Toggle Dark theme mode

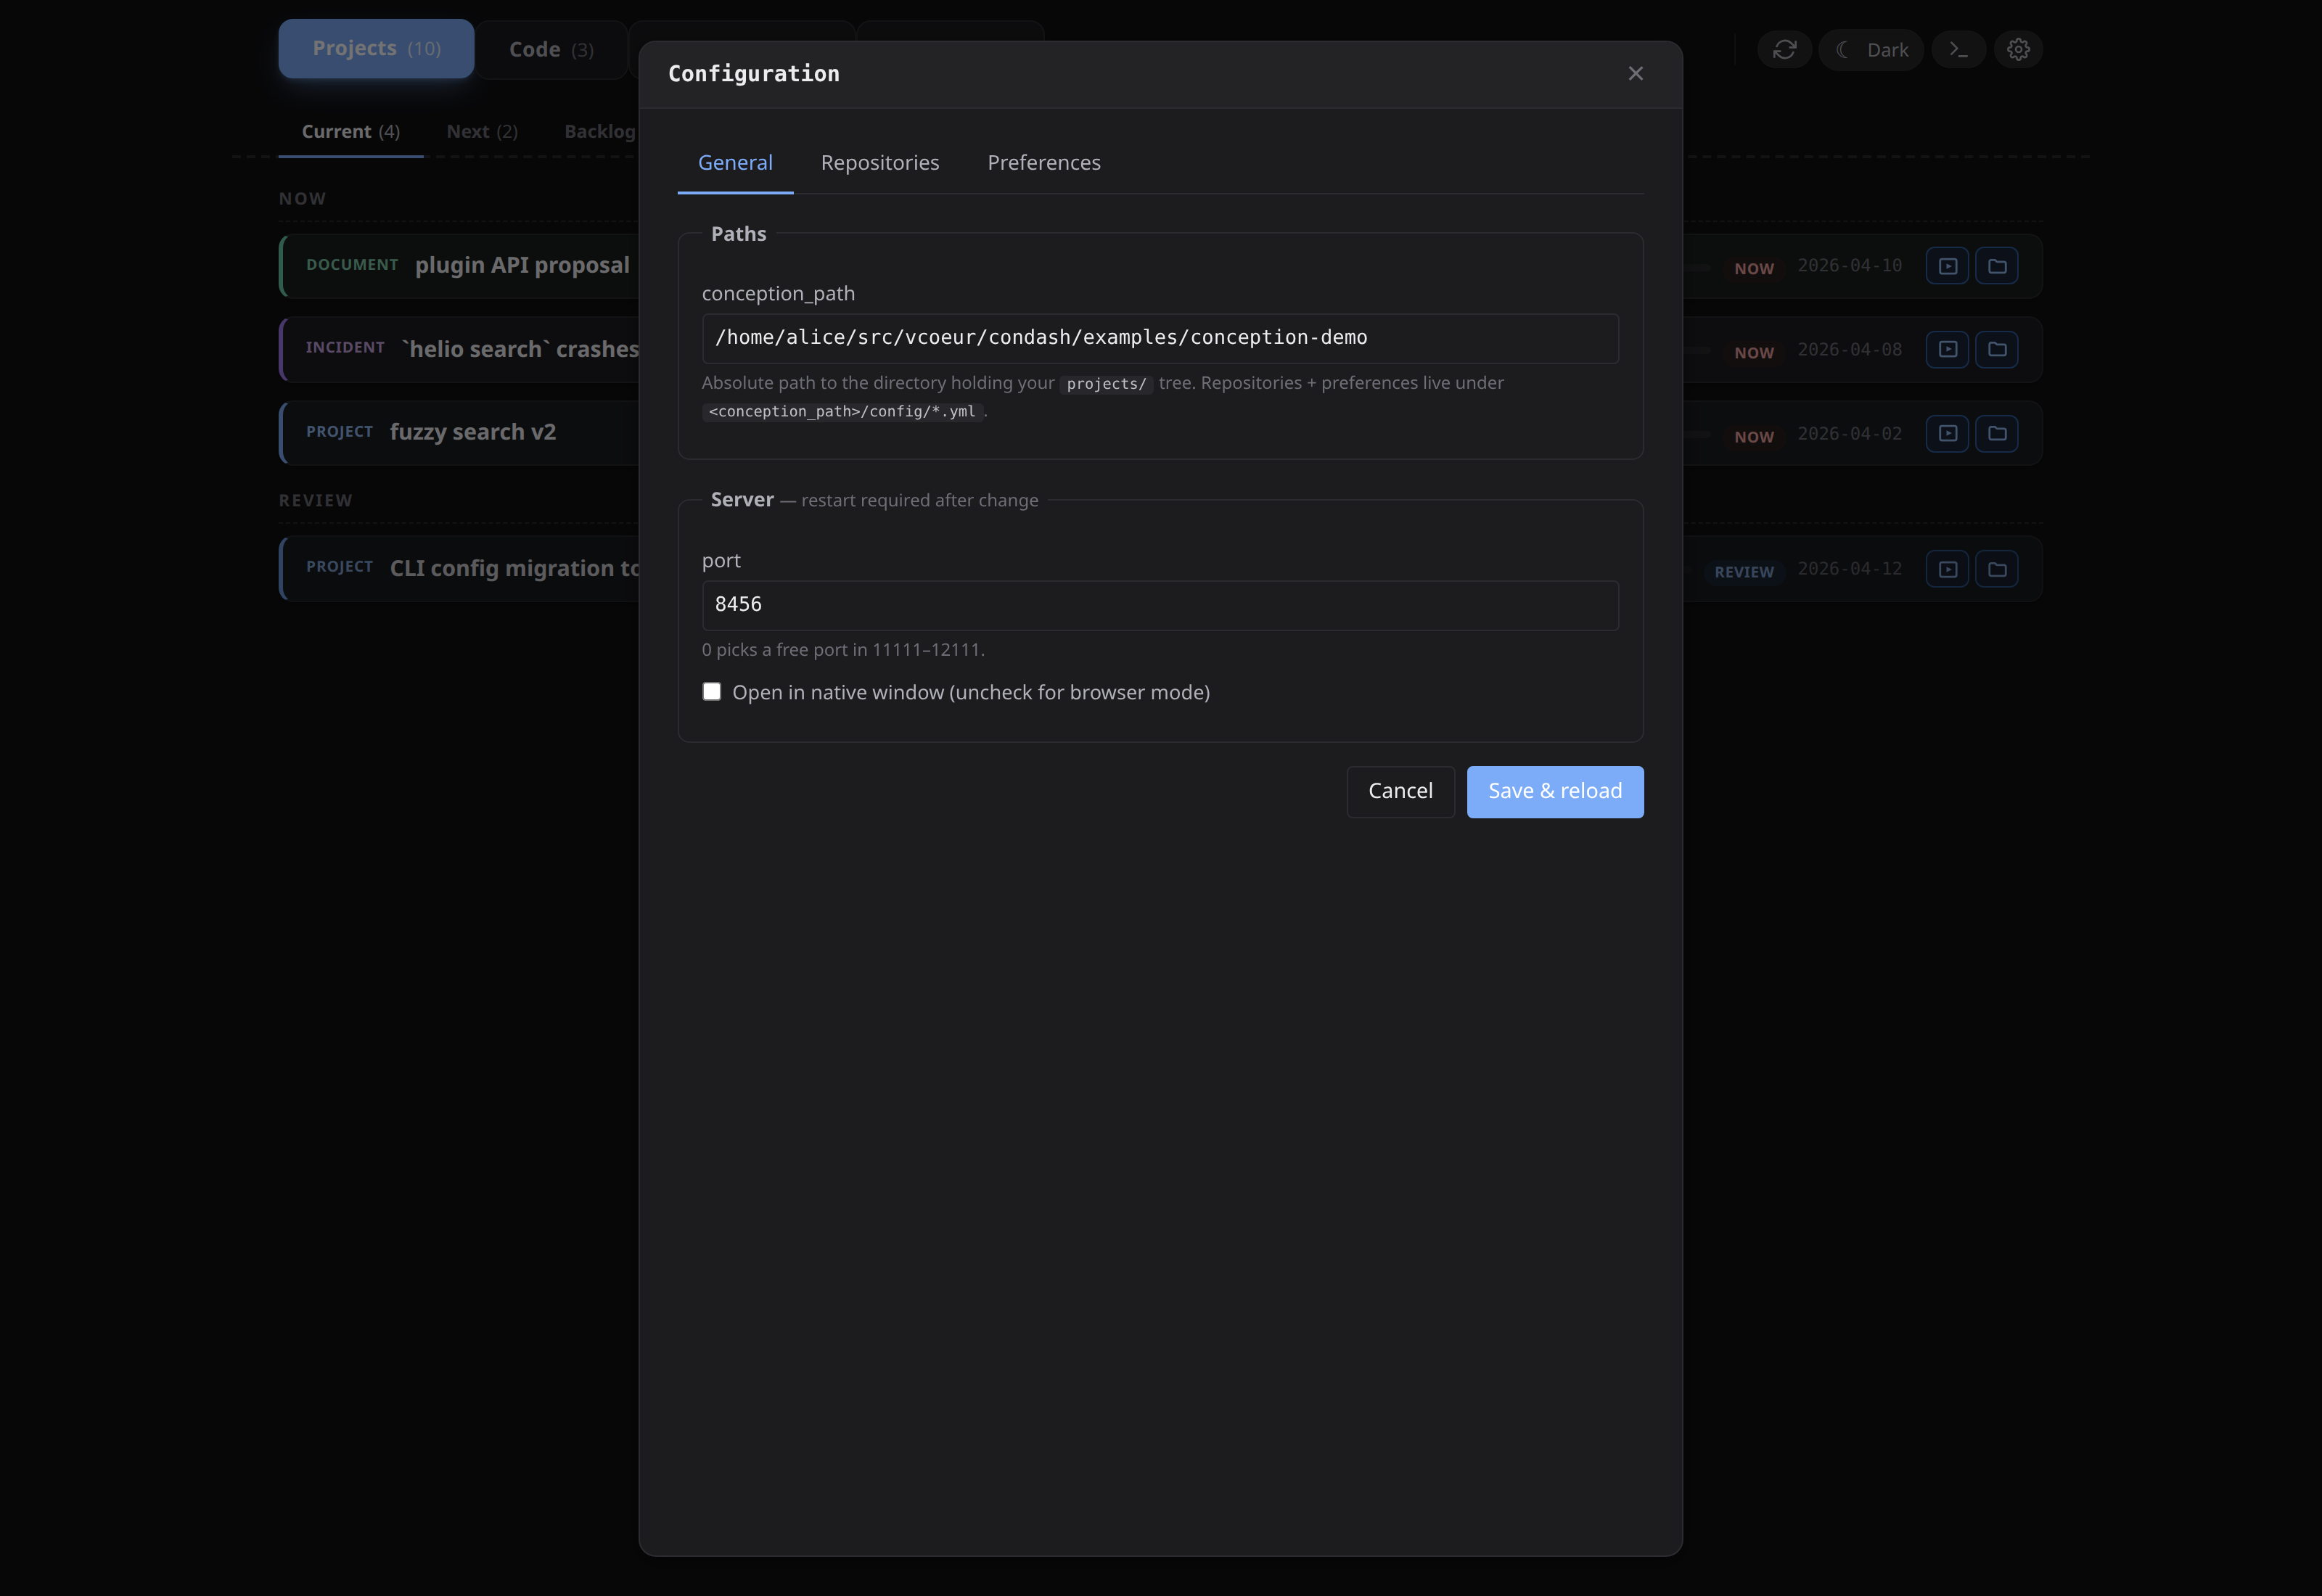click(1871, 49)
